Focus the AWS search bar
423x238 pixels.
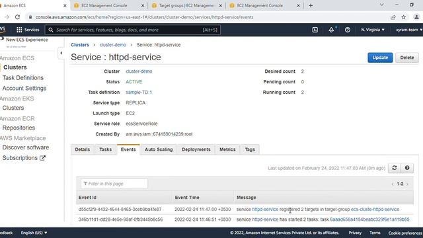133,30
